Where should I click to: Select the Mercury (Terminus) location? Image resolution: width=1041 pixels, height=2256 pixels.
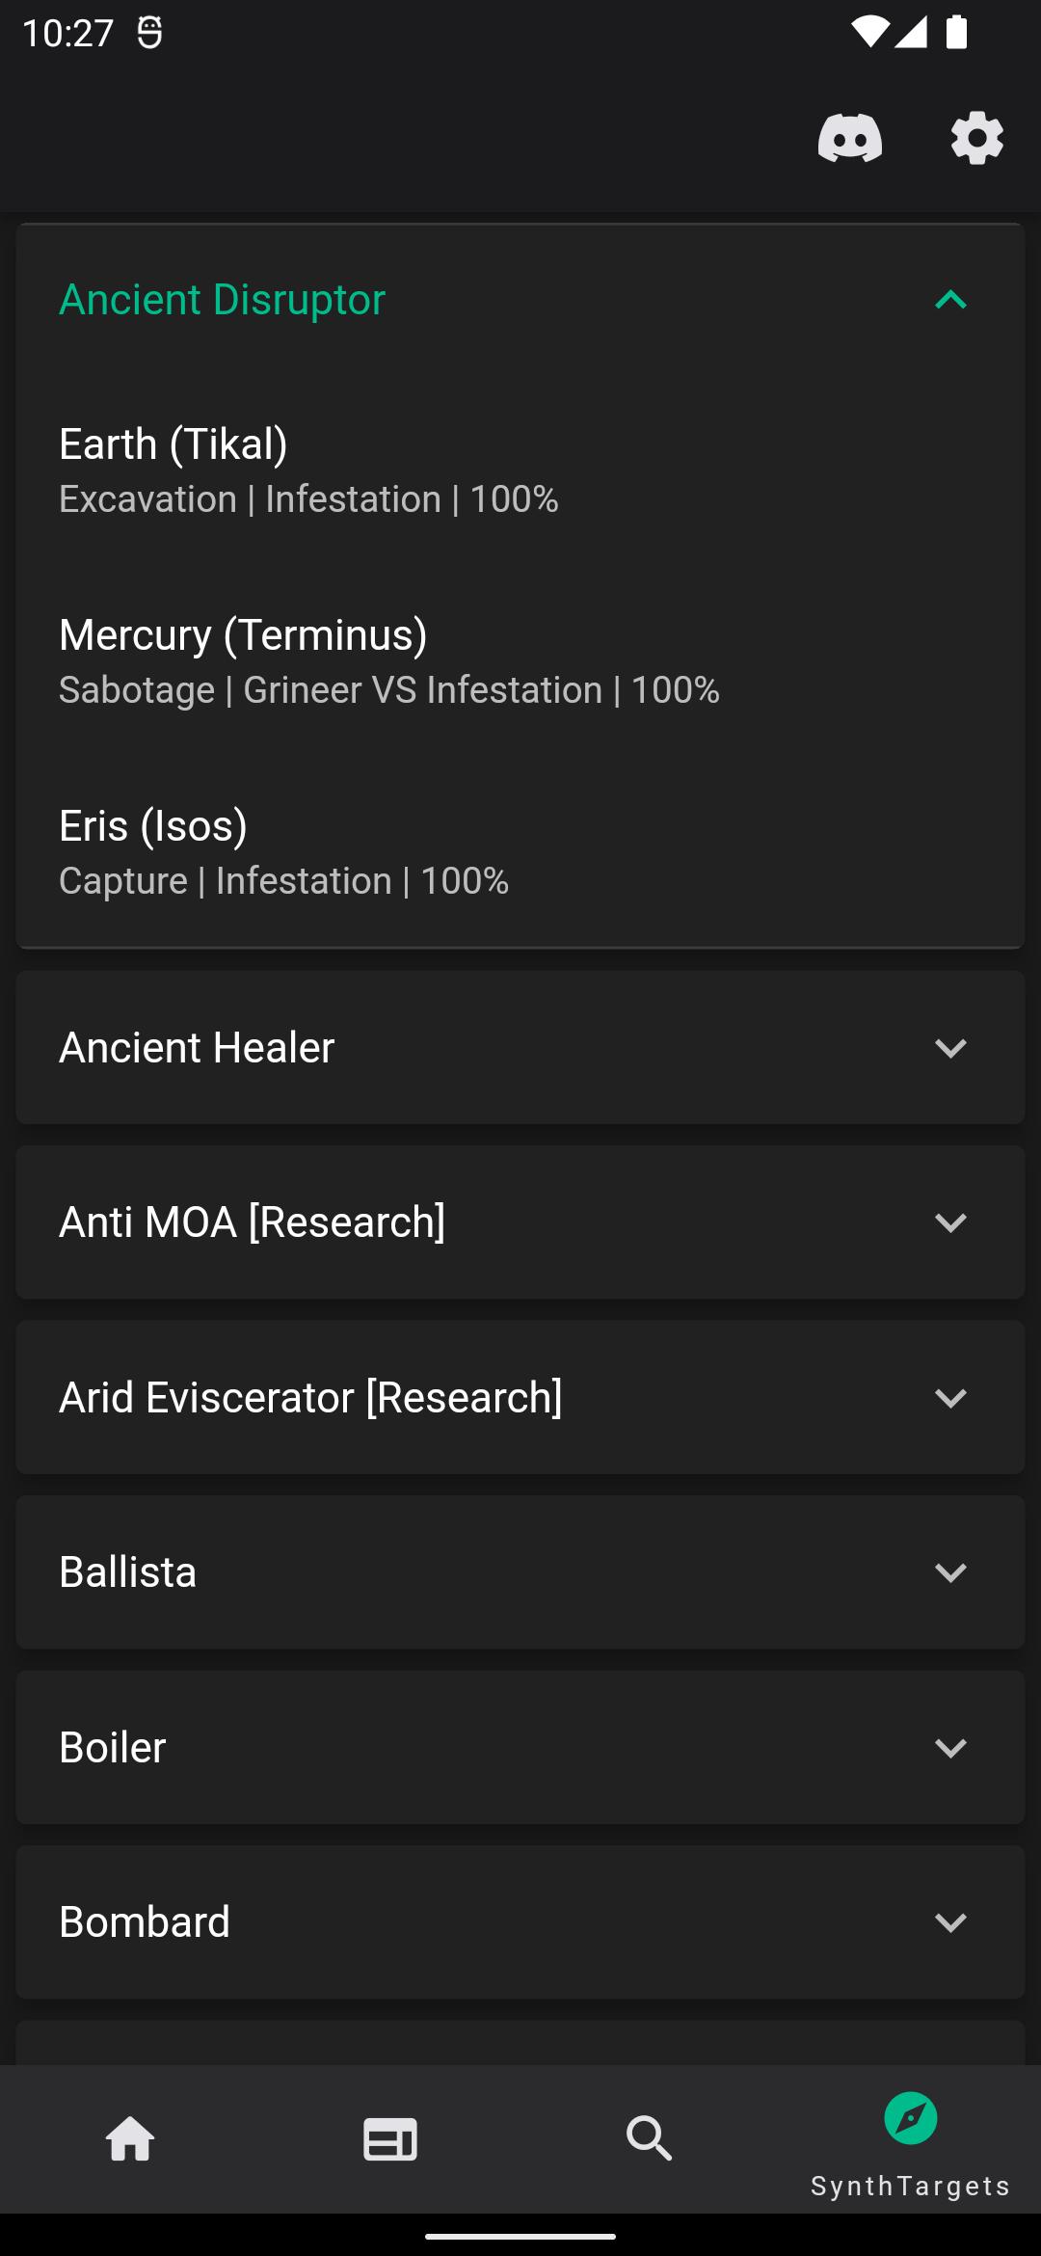[388, 661]
